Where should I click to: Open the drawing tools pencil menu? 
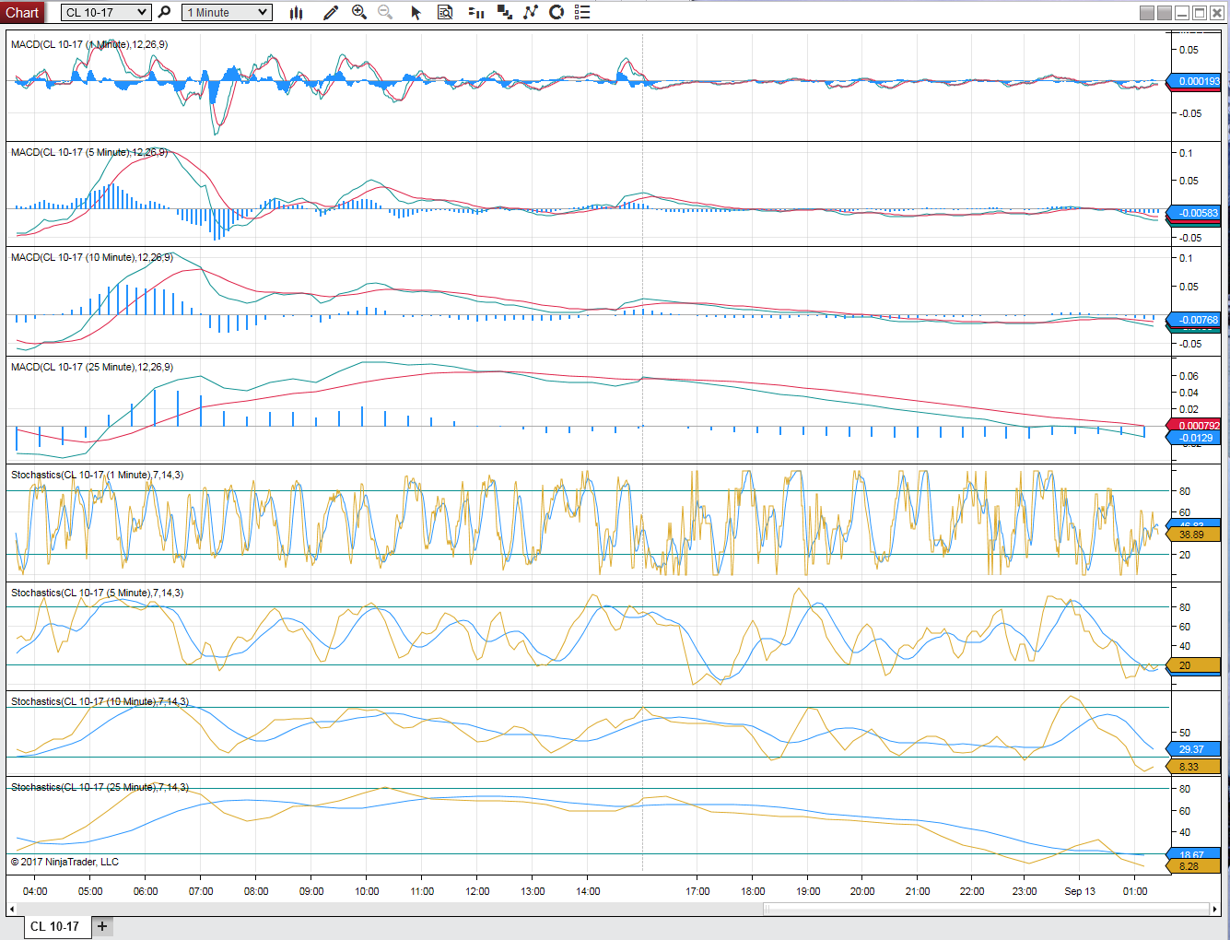click(x=331, y=12)
